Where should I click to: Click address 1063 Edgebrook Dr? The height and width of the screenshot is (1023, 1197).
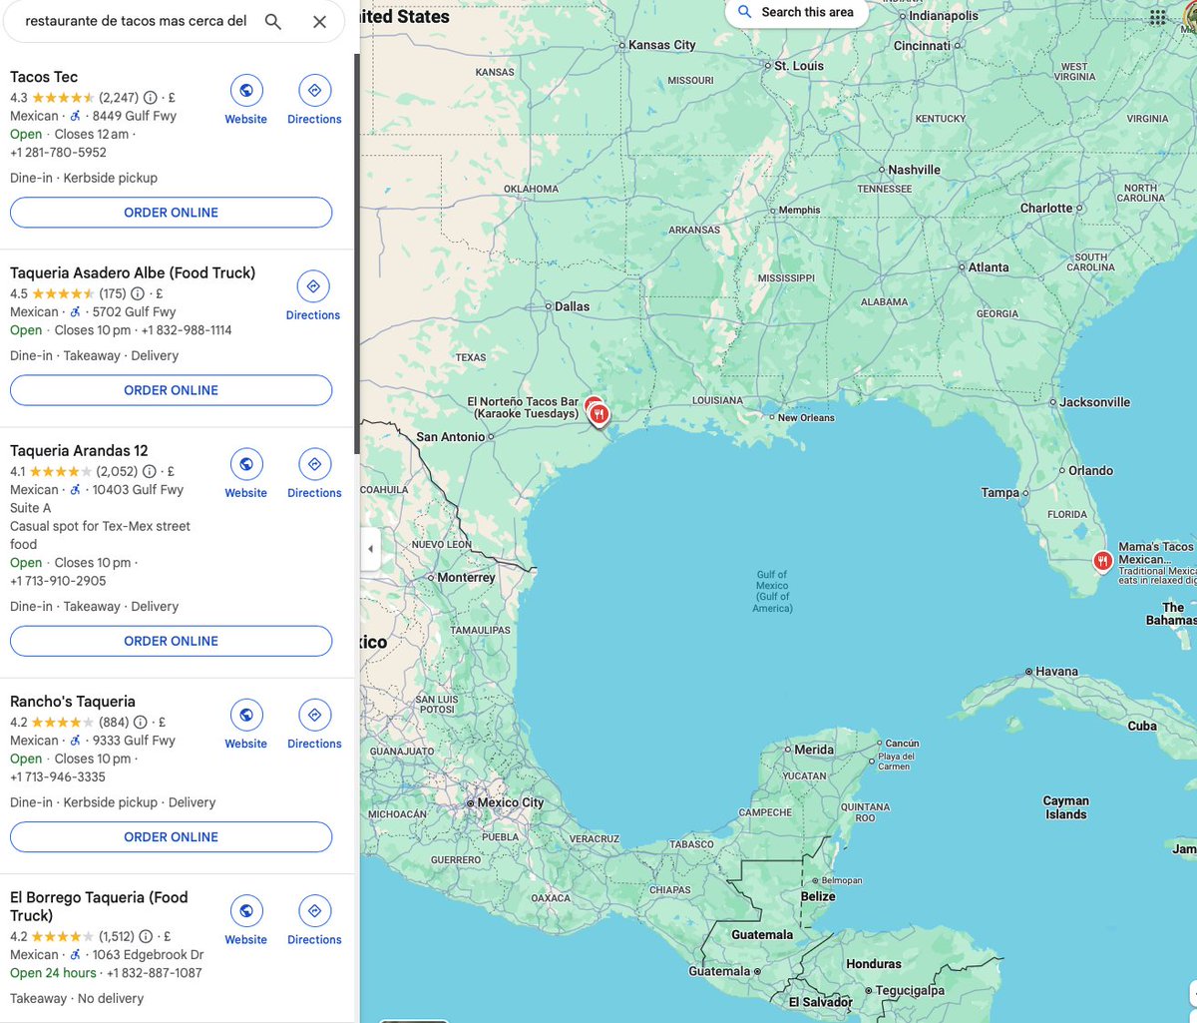tap(149, 954)
